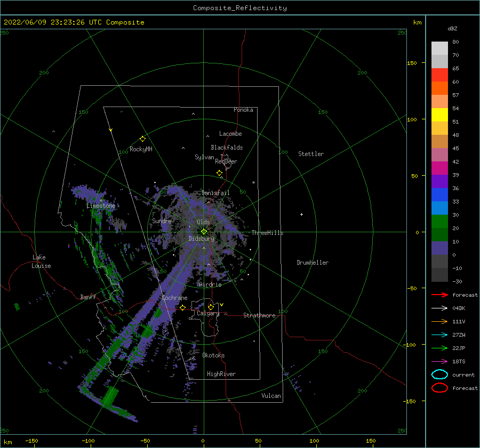480x448 pixels.
Task: Click the ThreeHills city label
Action: 268,233
